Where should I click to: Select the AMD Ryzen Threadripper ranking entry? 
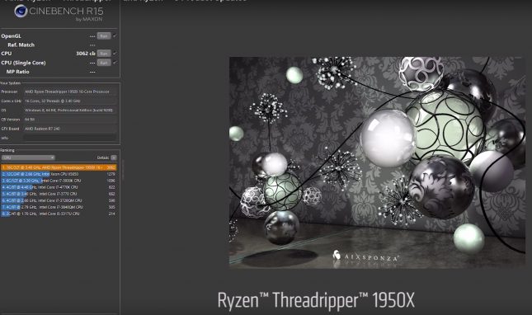click(59, 167)
